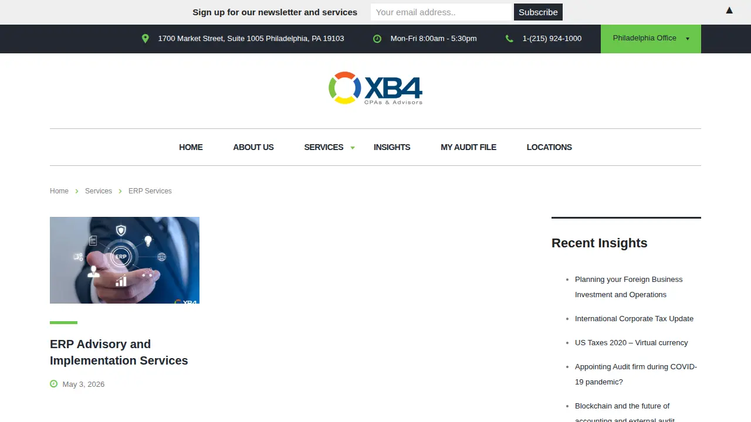Click the clock icon next to May 3, 2026
This screenshot has height=422, width=751.
tap(54, 384)
